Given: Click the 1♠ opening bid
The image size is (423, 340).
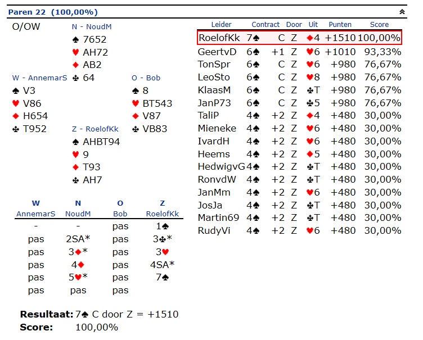Looking at the screenshot, I should tap(163, 226).
